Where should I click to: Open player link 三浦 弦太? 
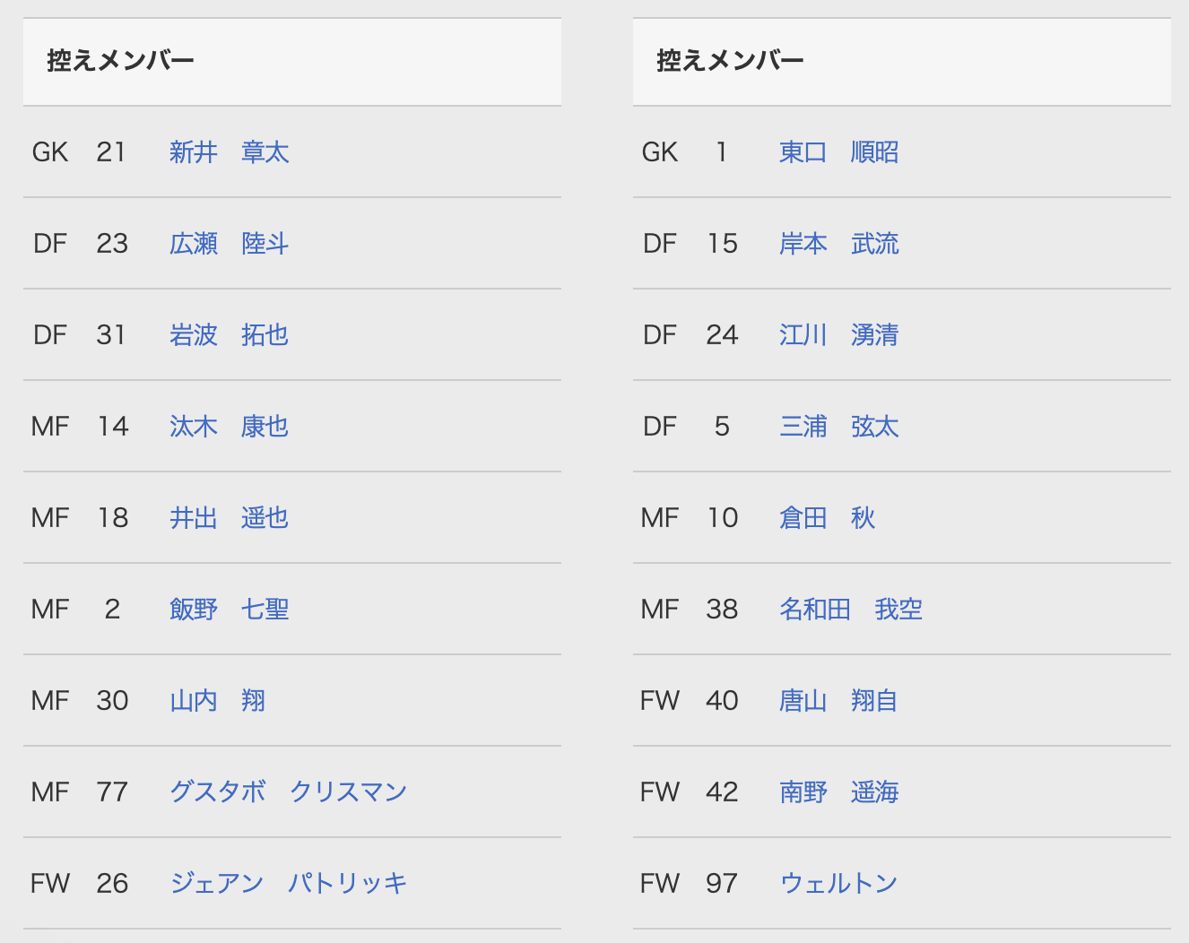838,427
